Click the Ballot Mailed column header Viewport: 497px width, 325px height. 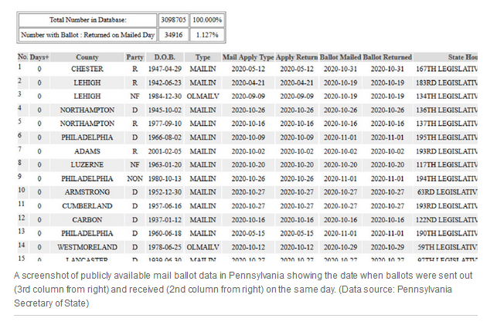click(340, 57)
